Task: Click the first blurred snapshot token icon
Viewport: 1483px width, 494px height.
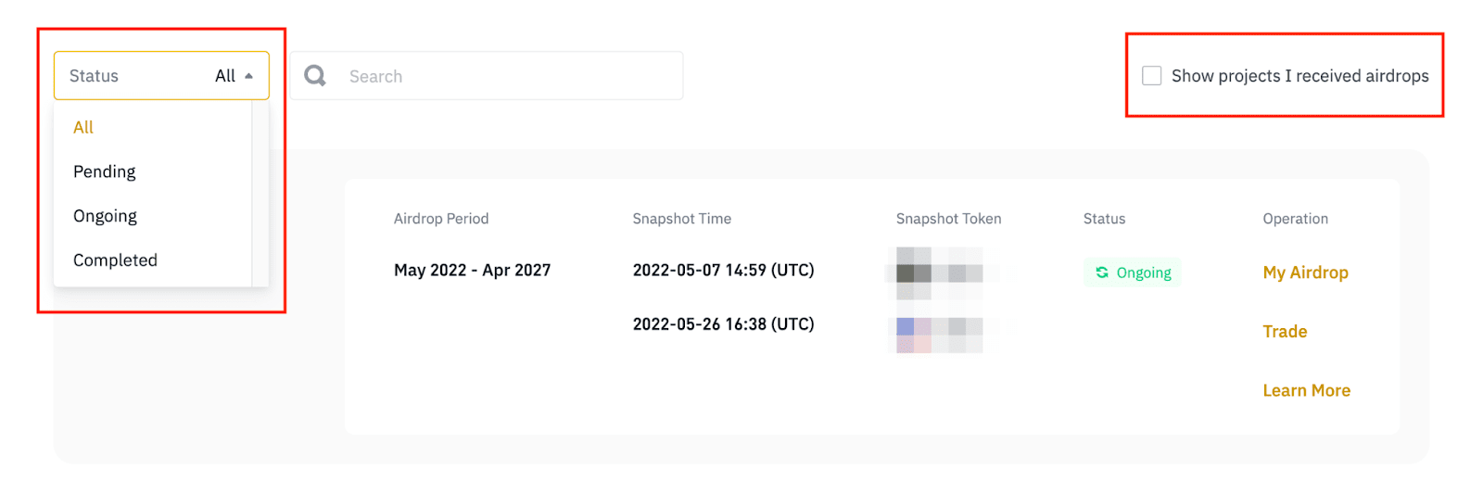Action: click(940, 272)
